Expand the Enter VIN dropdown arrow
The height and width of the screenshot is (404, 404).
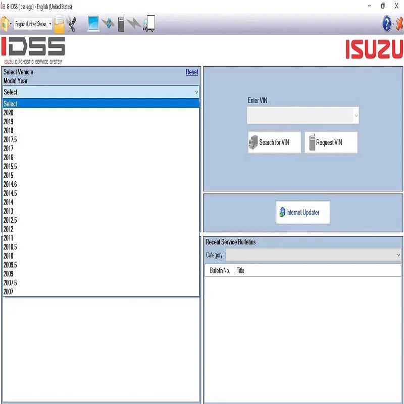(x=356, y=116)
